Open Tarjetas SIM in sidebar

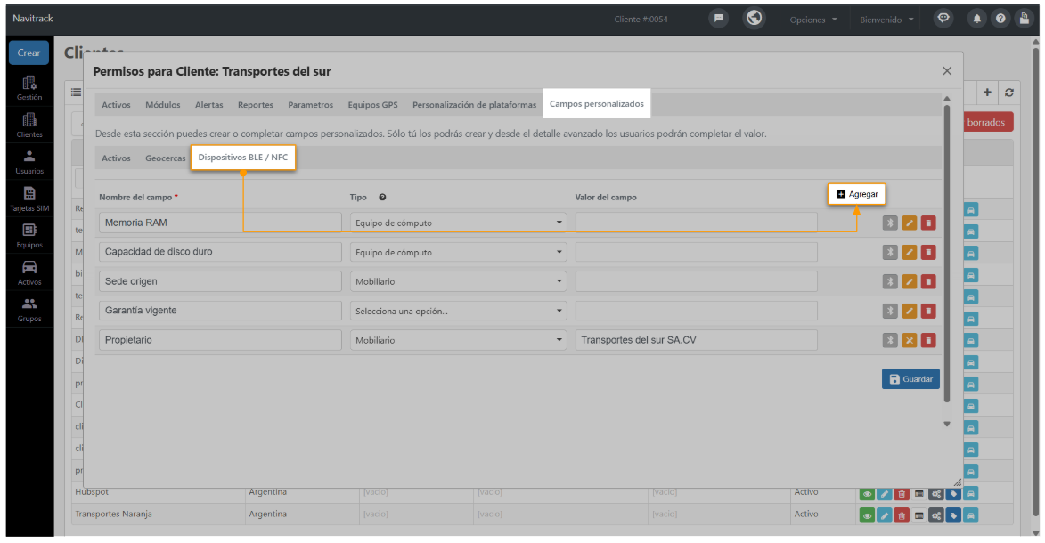click(29, 199)
